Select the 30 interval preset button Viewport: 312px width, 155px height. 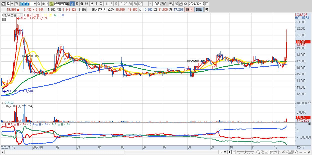tap(130, 4)
